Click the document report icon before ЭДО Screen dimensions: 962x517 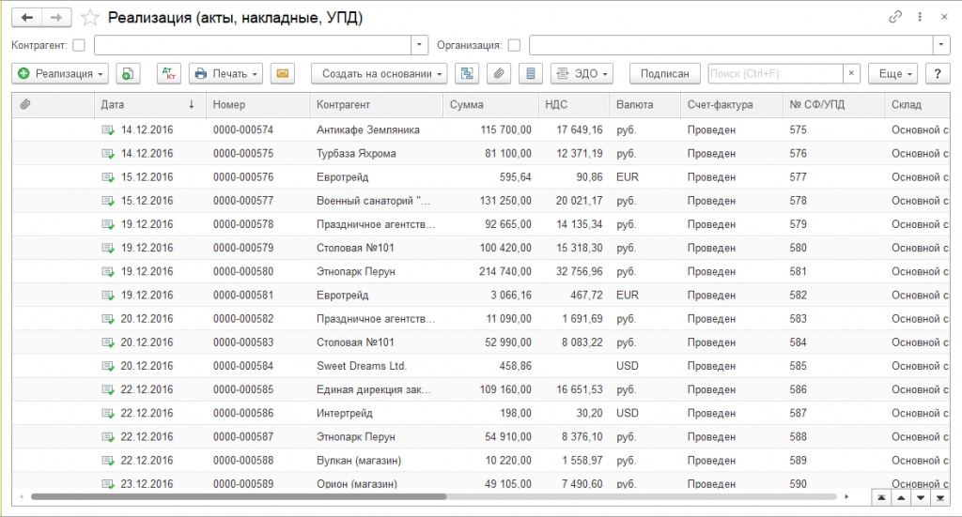coord(532,73)
